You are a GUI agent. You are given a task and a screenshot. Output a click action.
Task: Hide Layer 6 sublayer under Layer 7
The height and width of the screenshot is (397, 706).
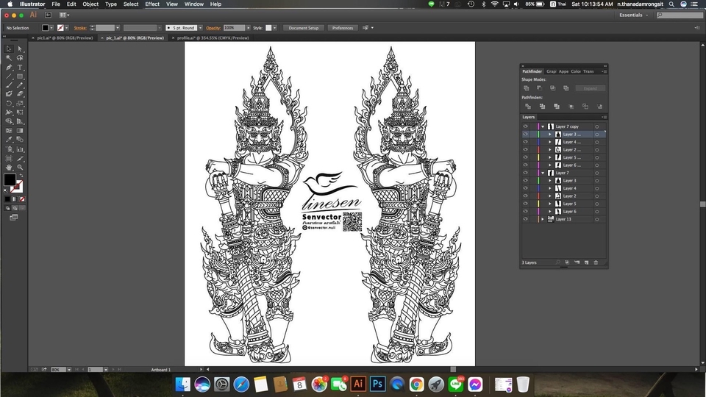(525, 211)
